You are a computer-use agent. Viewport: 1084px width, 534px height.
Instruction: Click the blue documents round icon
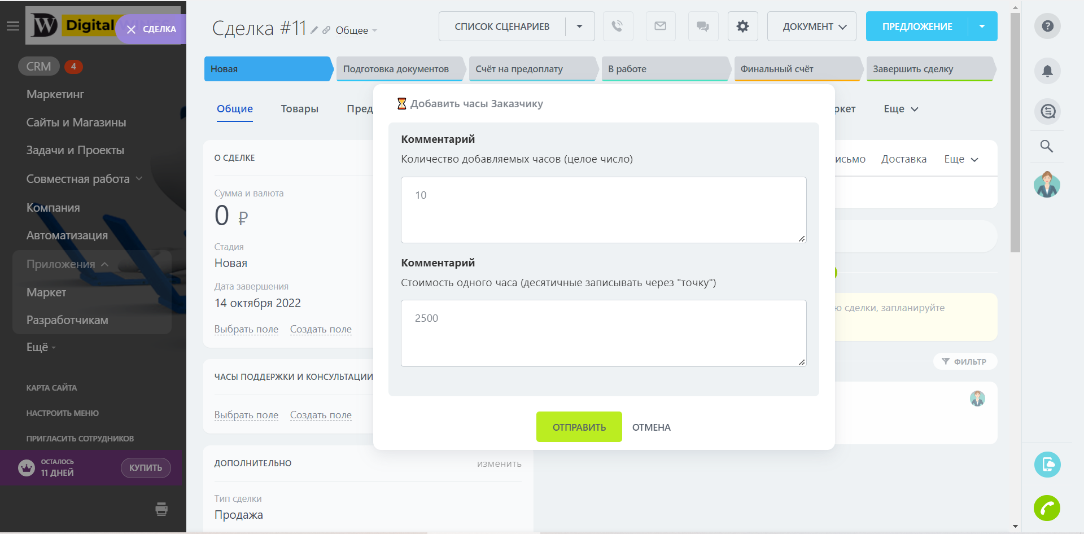coord(1047,465)
